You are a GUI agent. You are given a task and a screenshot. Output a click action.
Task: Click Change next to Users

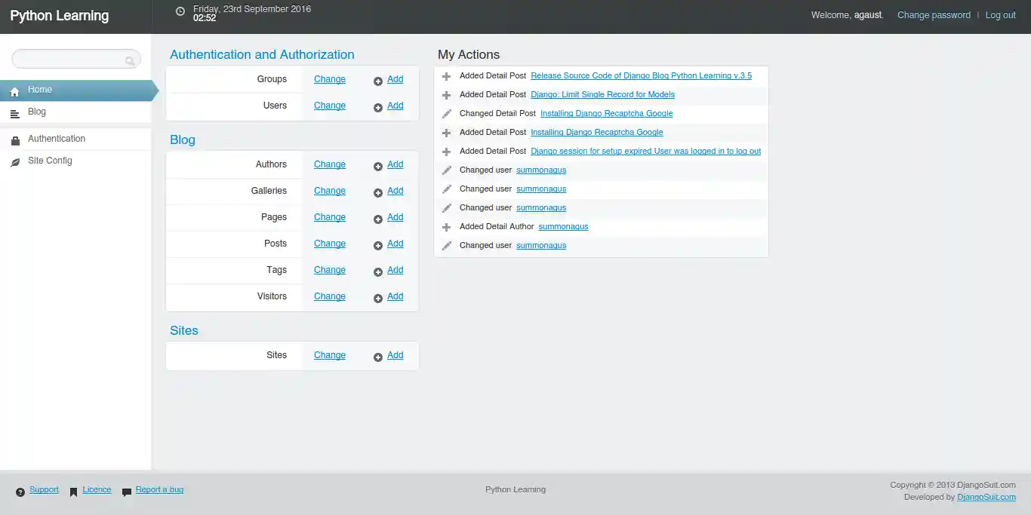point(329,106)
